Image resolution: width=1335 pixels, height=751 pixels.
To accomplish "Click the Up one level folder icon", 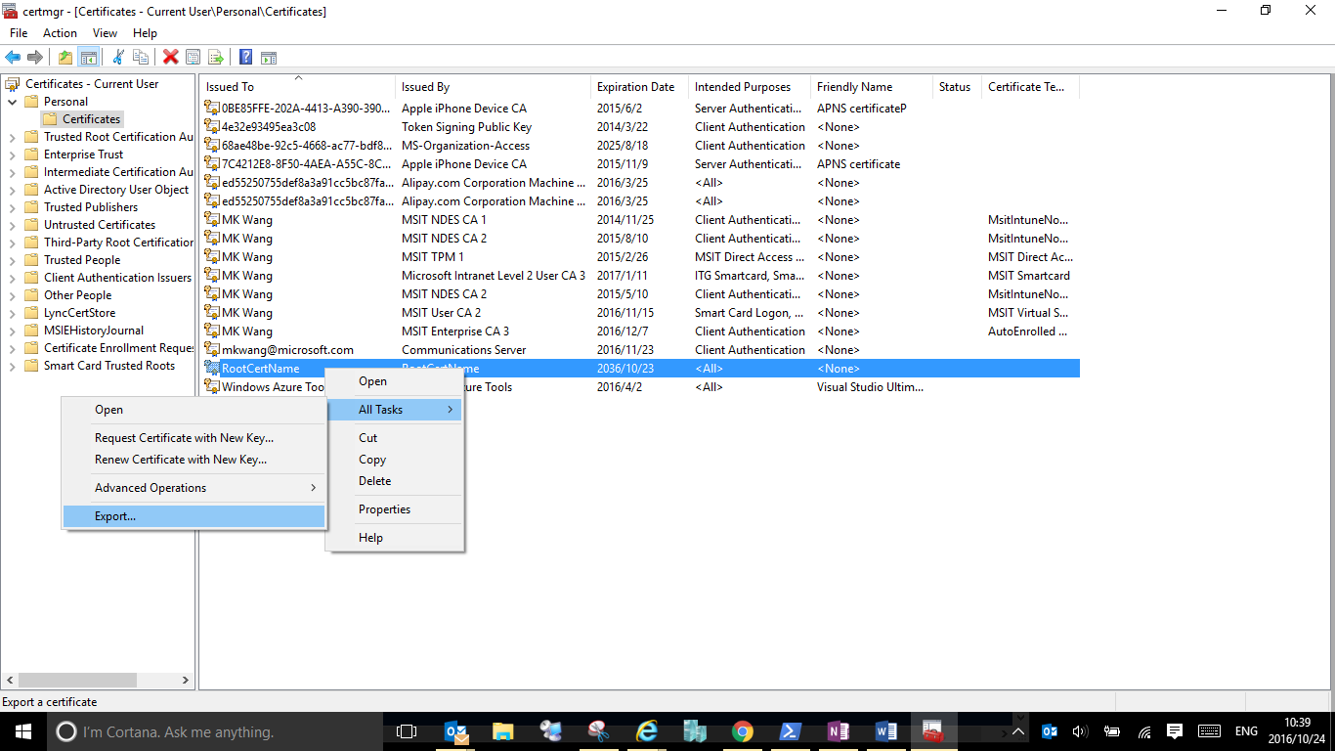I will 65,58.
